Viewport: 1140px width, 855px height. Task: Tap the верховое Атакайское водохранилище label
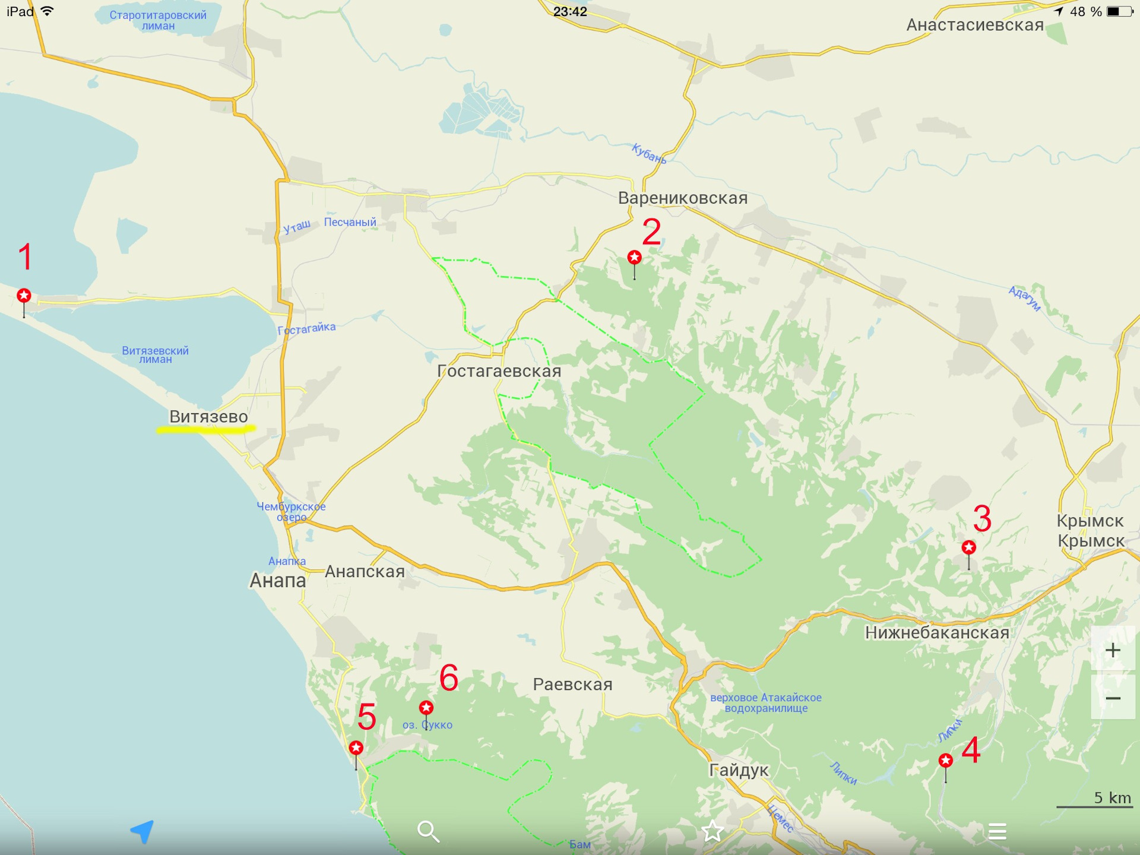[x=766, y=702]
